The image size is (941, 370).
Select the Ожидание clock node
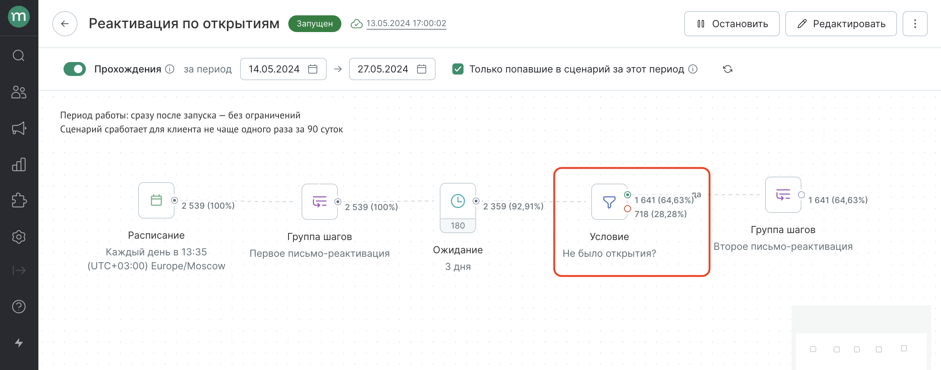tap(457, 201)
